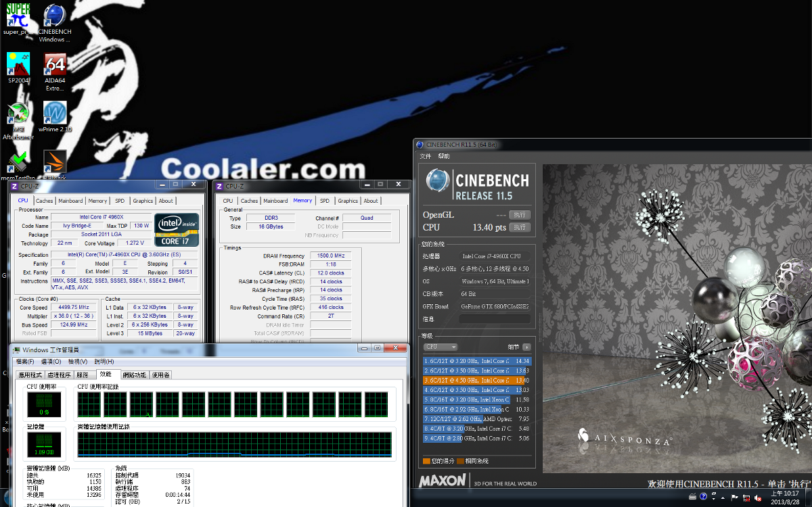Expand the 细节 details arrow in CINEBENCH
Viewport: 812px width, 507px height.
(526, 347)
